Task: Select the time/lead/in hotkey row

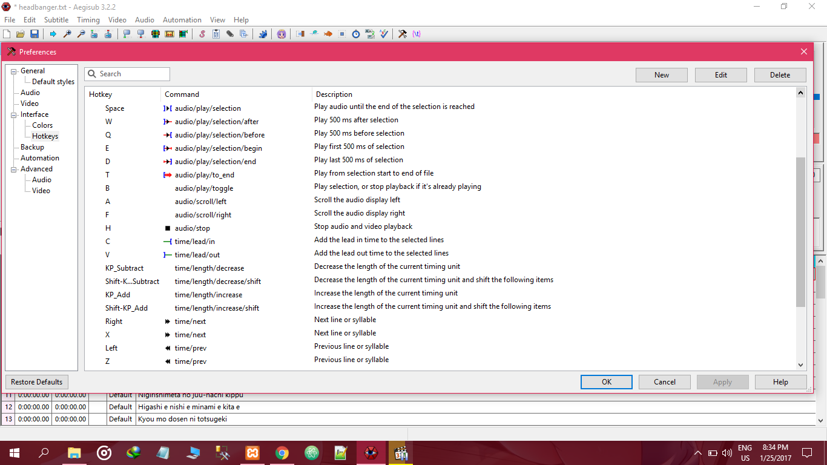Action: coord(440,242)
